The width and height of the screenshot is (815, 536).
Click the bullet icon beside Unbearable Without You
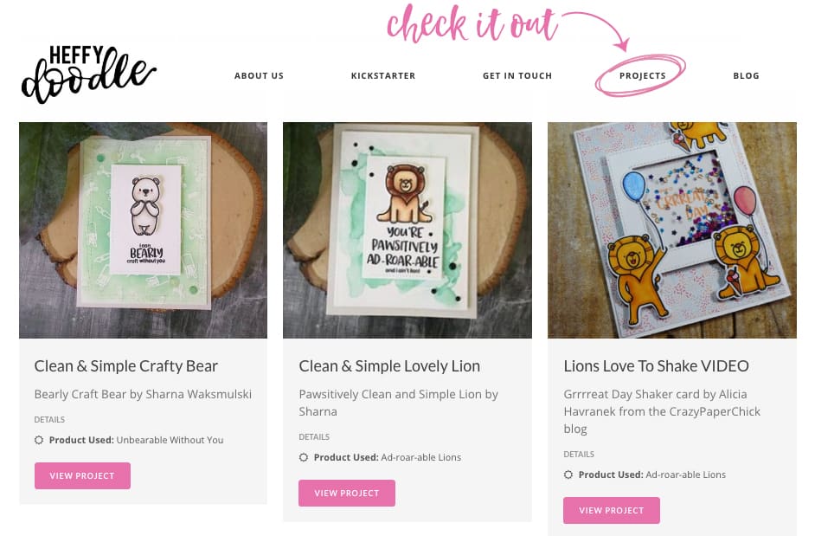click(39, 440)
